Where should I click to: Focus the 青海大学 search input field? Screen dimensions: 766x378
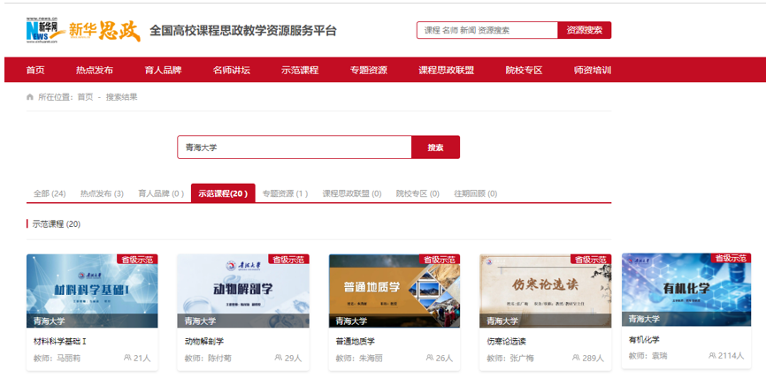tap(294, 147)
